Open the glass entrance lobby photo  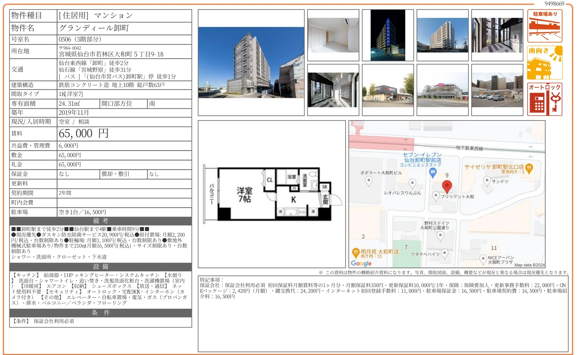click(x=497, y=35)
